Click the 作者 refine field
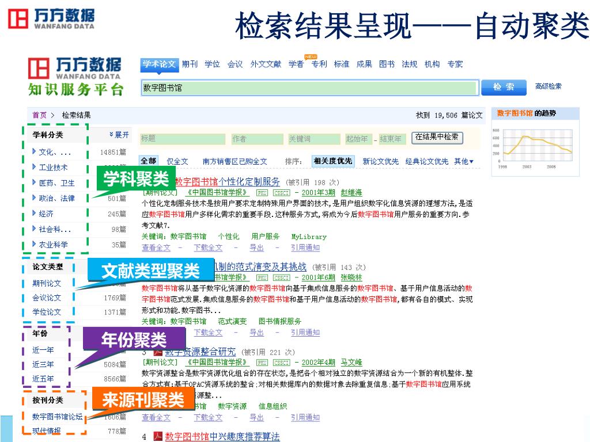The image size is (590, 442). [x=257, y=139]
